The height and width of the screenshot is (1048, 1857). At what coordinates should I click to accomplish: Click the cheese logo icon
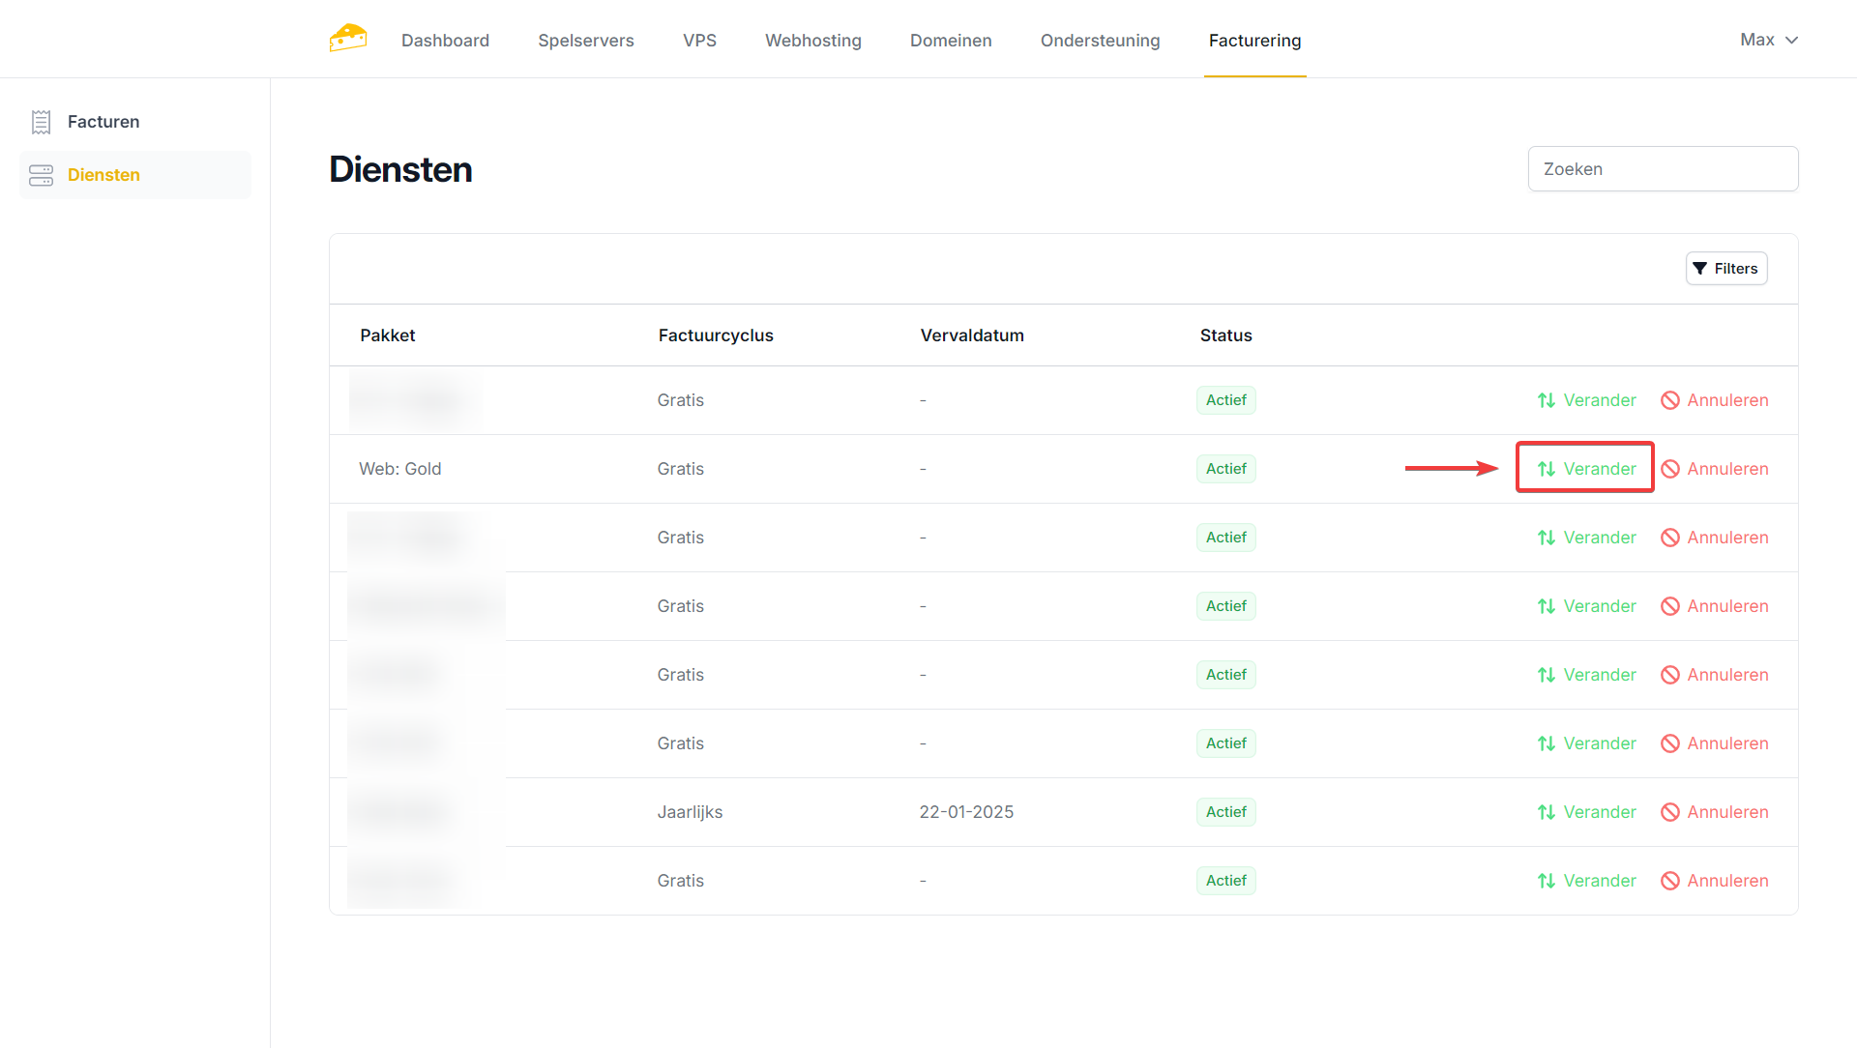coord(348,39)
